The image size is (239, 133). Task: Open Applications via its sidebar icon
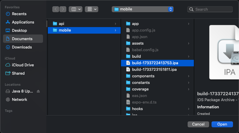click(x=8, y=22)
